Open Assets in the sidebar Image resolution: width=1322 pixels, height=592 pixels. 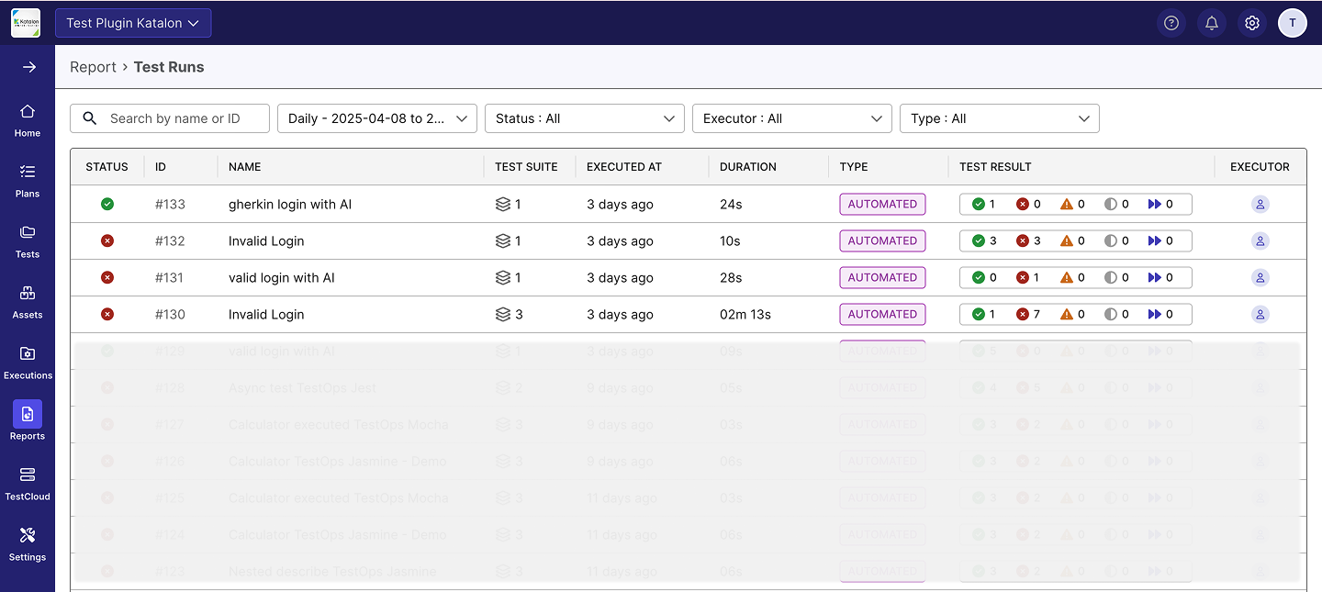tap(28, 302)
